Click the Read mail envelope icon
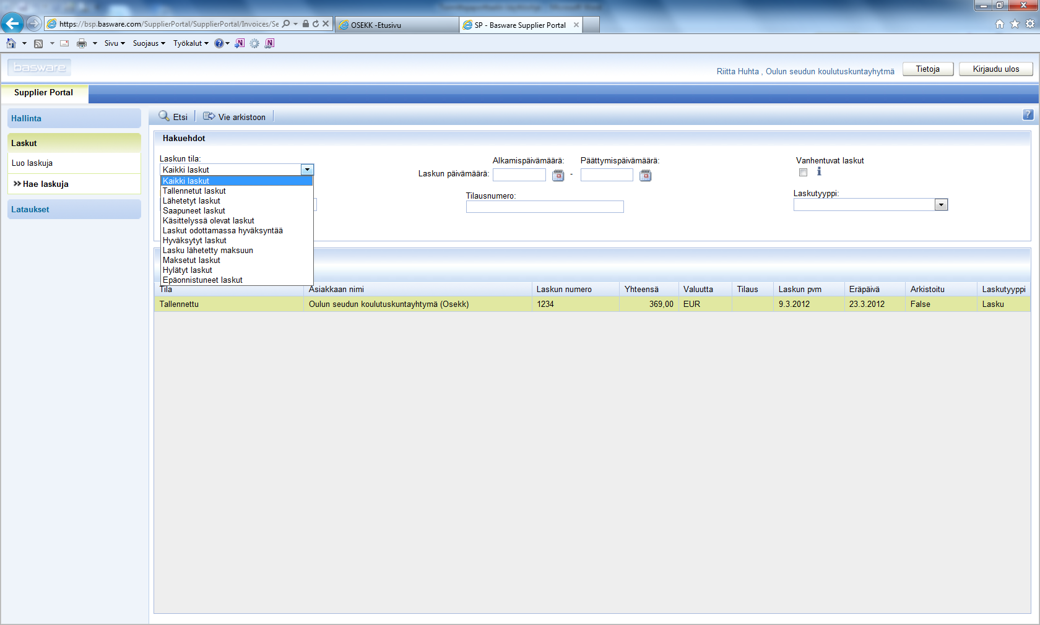Screen dimensions: 1040x625 [64, 43]
